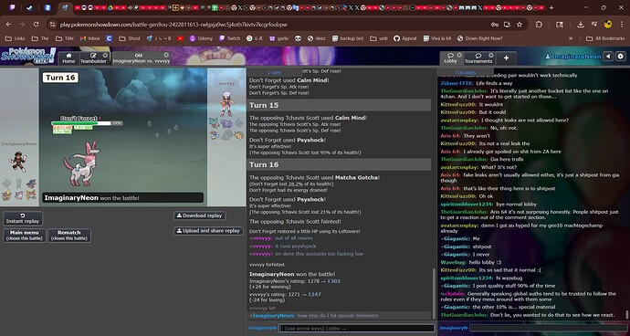Request a Rematch
This screenshot has width=630, height=336.
(x=69, y=236)
